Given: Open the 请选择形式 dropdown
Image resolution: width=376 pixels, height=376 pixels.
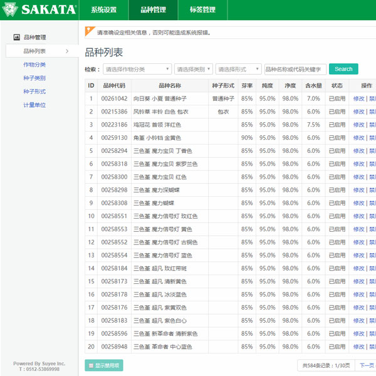Looking at the screenshot, I should click(x=238, y=69).
